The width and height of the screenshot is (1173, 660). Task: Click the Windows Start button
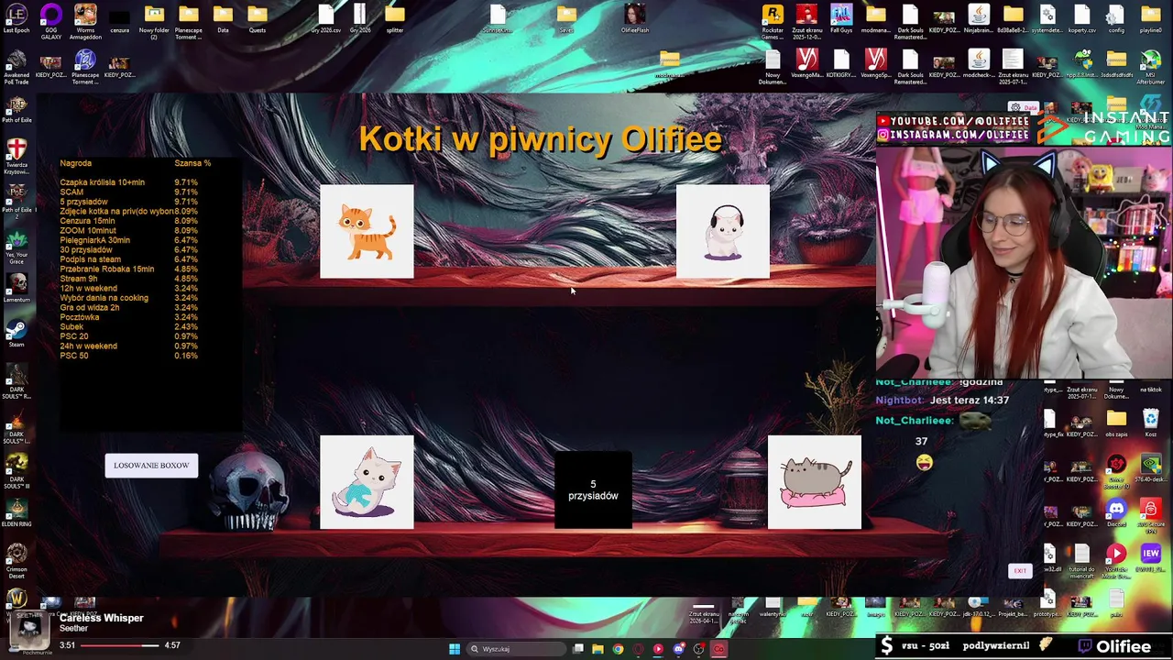point(455,649)
